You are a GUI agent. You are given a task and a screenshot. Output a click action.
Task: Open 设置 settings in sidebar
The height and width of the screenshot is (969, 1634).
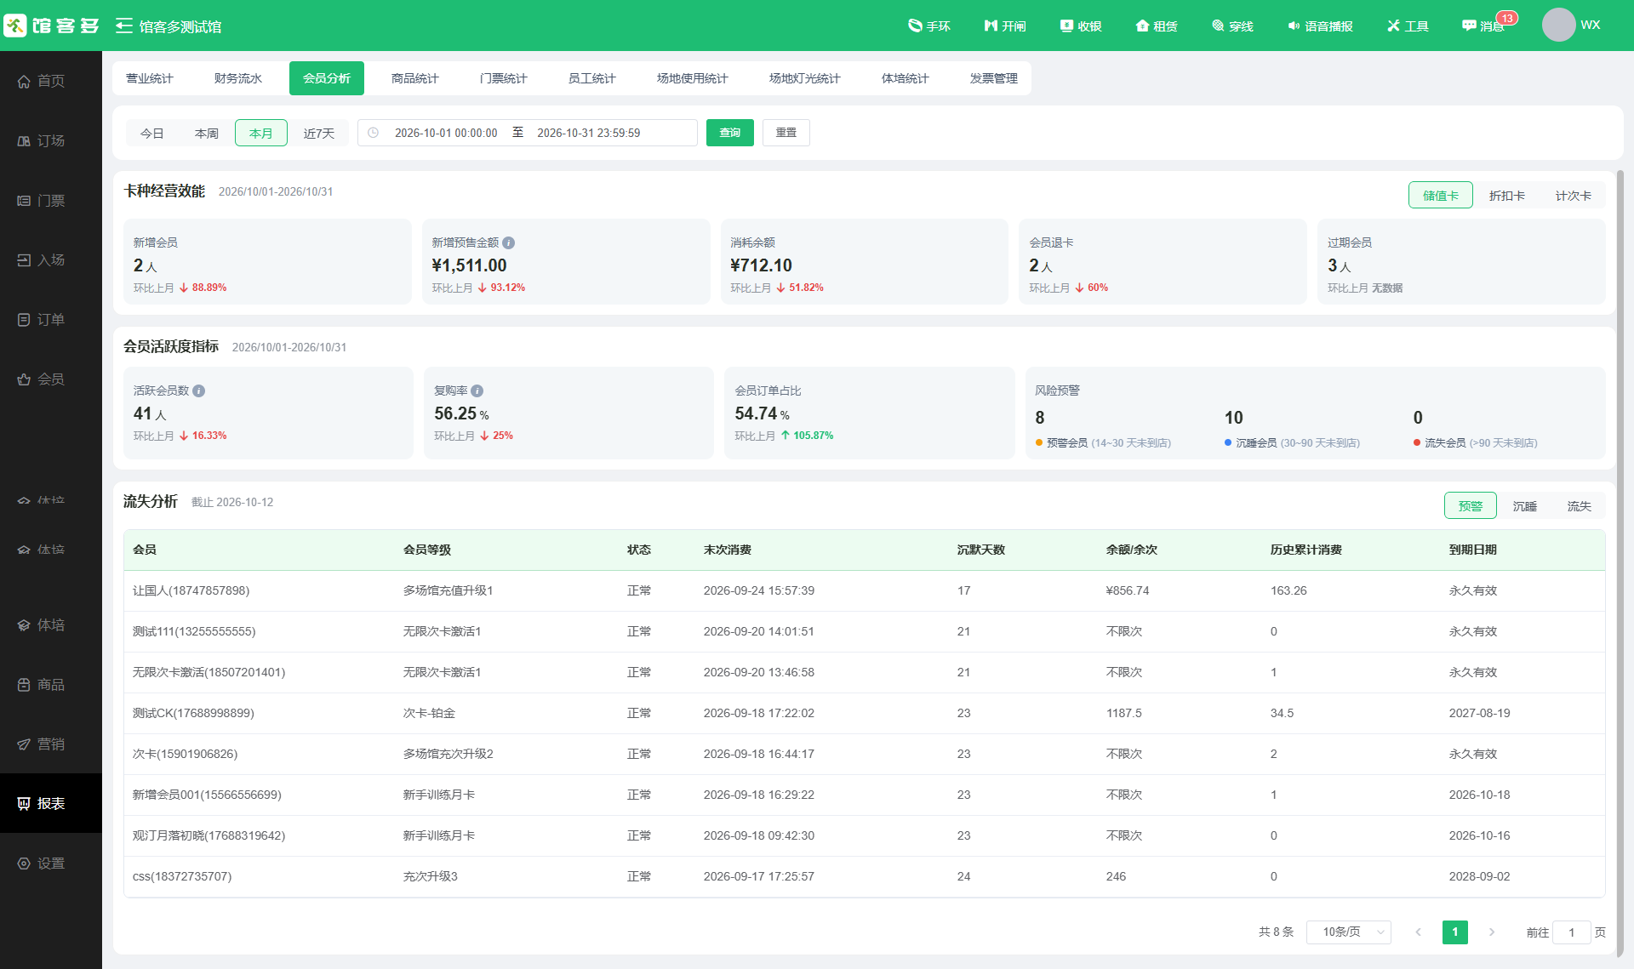[x=51, y=864]
